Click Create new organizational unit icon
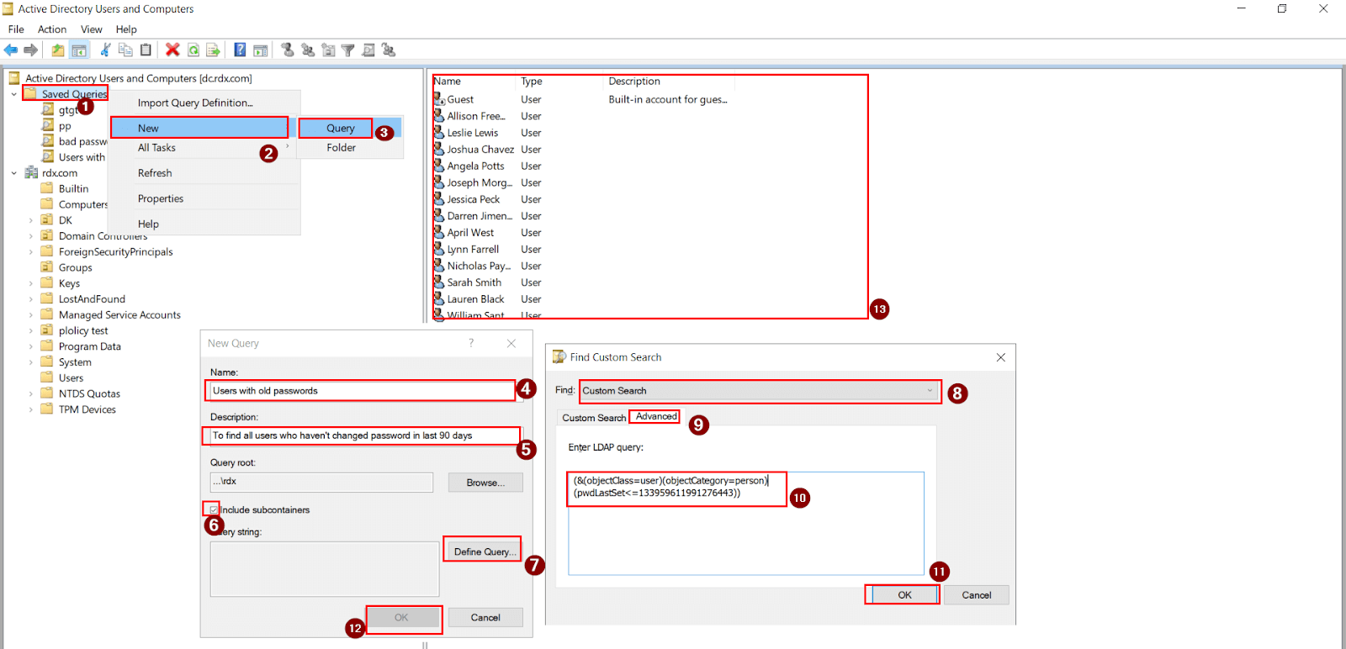Image resolution: width=1346 pixels, height=649 pixels. pos(328,50)
